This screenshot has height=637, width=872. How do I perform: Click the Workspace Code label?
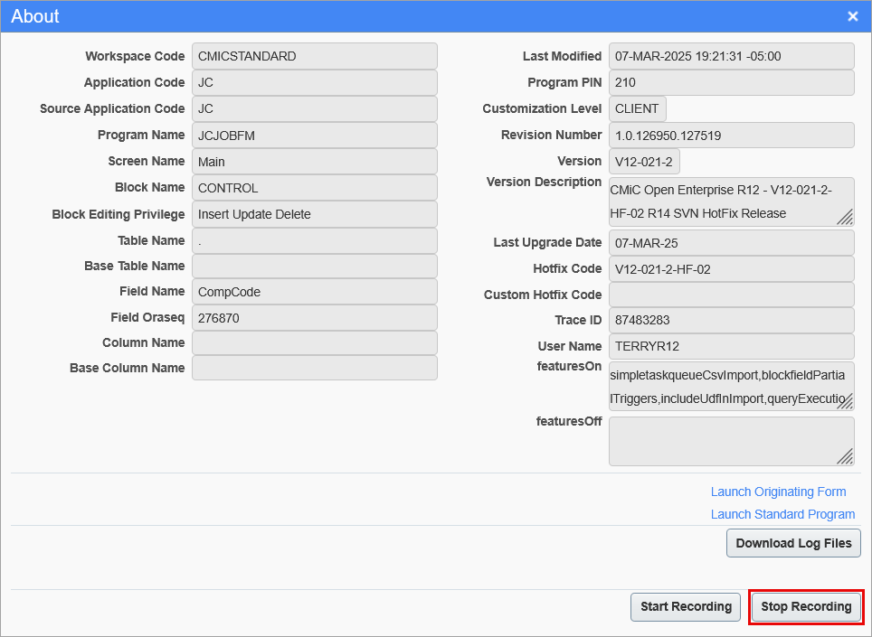click(x=135, y=56)
